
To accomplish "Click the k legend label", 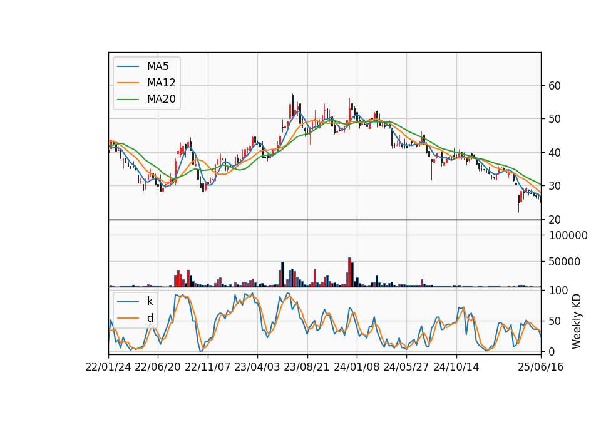I will [150, 301].
